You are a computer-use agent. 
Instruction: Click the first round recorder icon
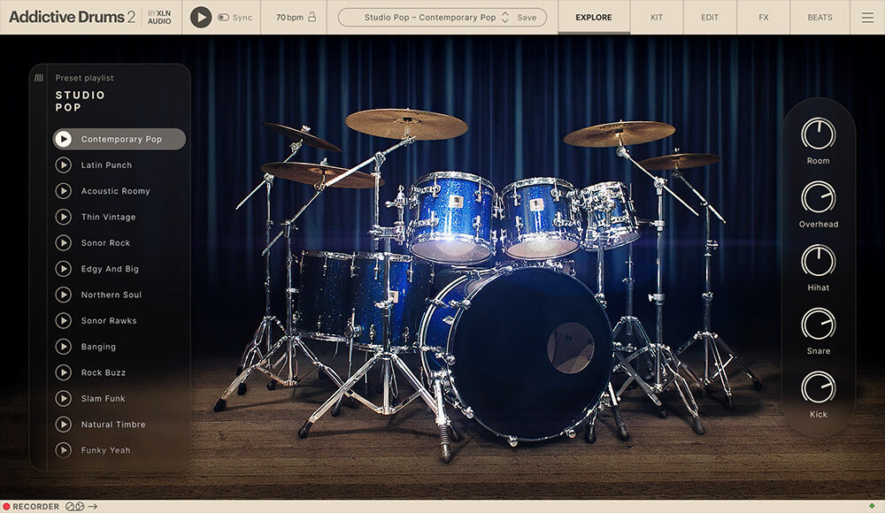coord(70,507)
